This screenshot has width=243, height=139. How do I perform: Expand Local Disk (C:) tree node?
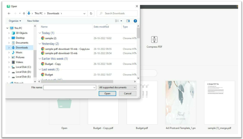(9, 67)
